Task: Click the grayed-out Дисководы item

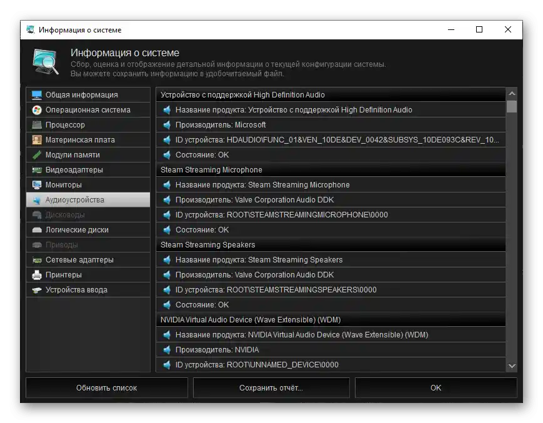Action: 88,215
